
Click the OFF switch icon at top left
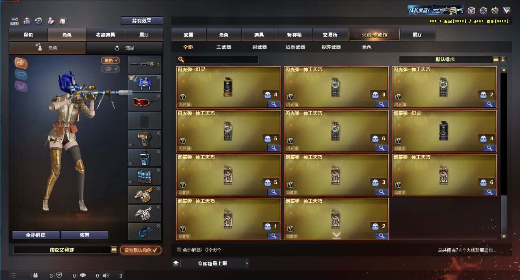coord(15,20)
